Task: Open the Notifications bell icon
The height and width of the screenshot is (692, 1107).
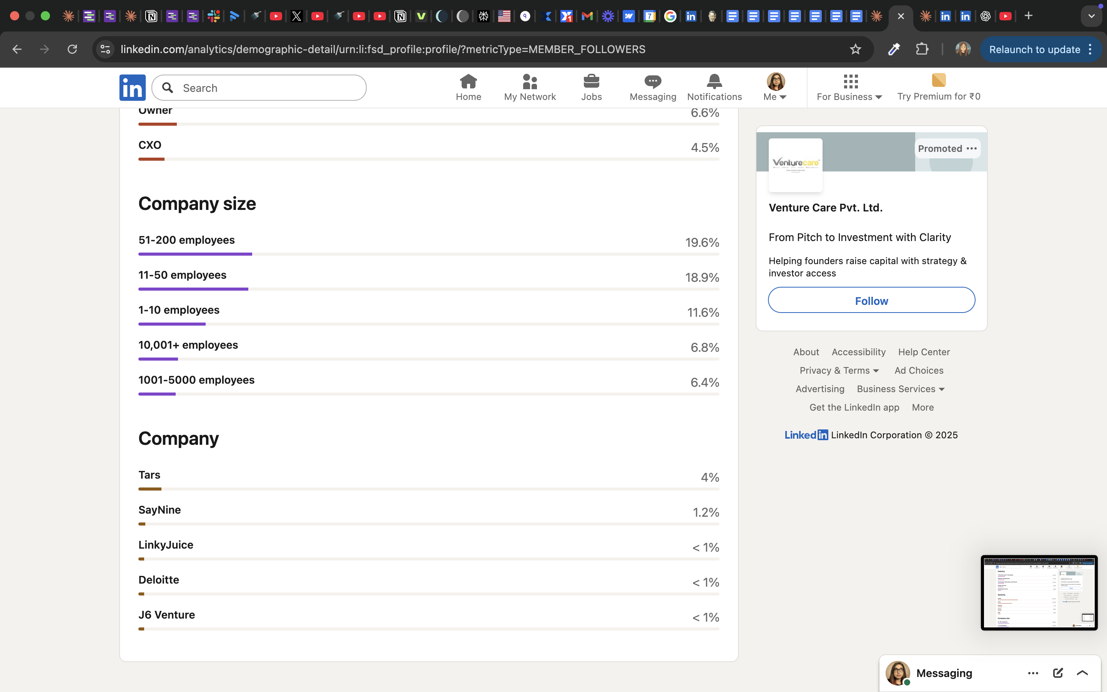Action: pos(714,82)
